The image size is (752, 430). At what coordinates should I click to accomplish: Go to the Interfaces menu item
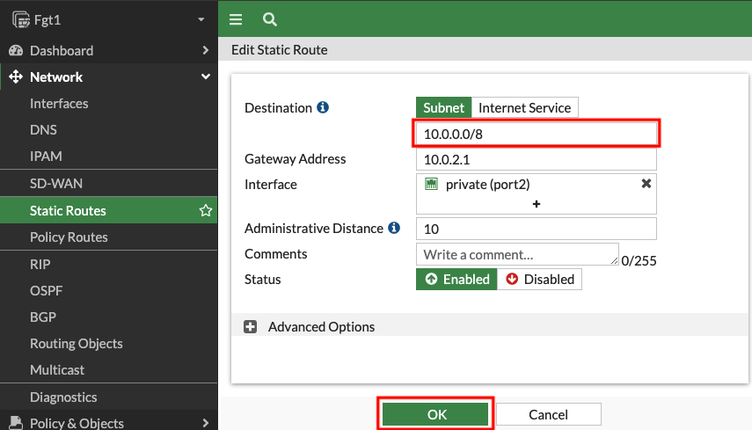click(x=59, y=104)
